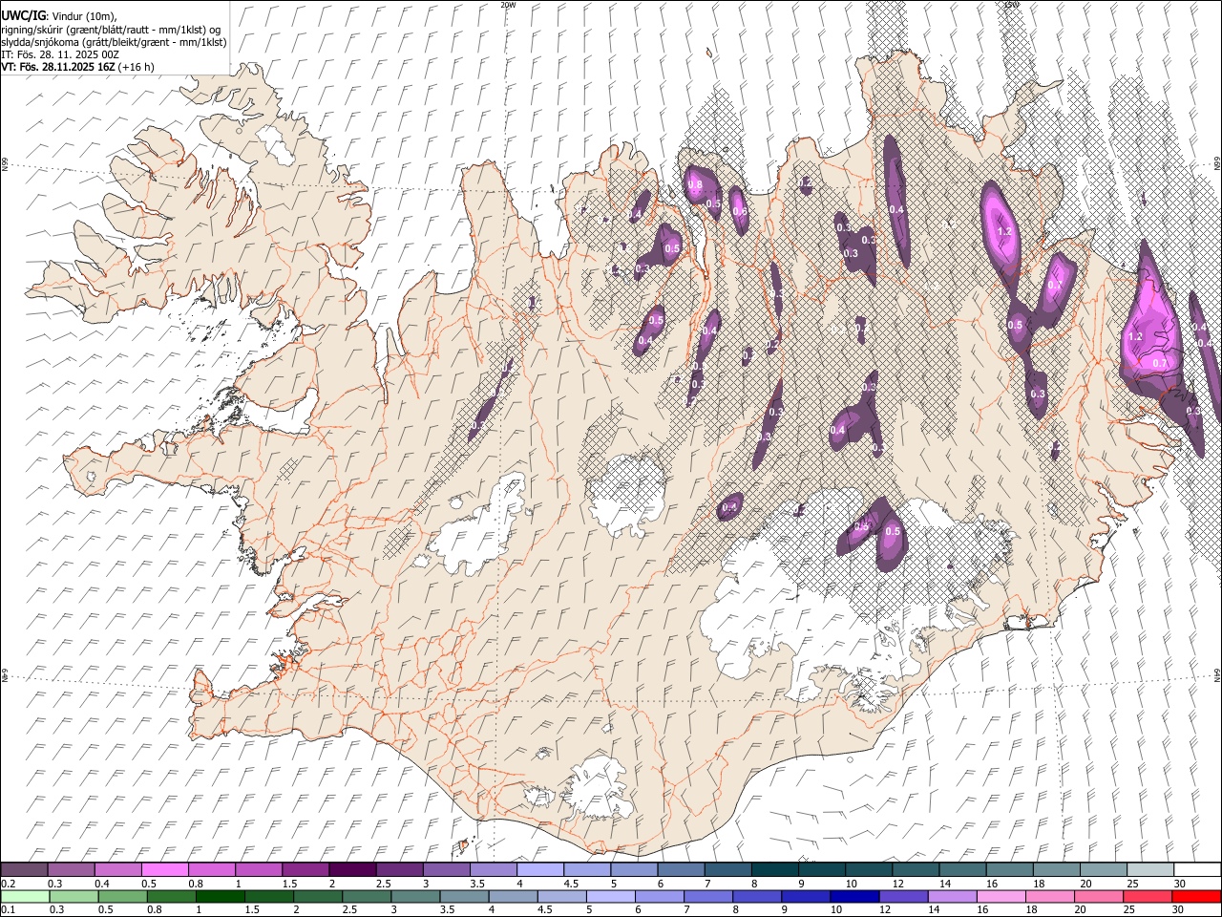The width and height of the screenshot is (1222, 917).
Task: Click the 'VT: Fös. 28.11.2025 16Z (+16 h)' line
Action: pyautogui.click(x=77, y=67)
